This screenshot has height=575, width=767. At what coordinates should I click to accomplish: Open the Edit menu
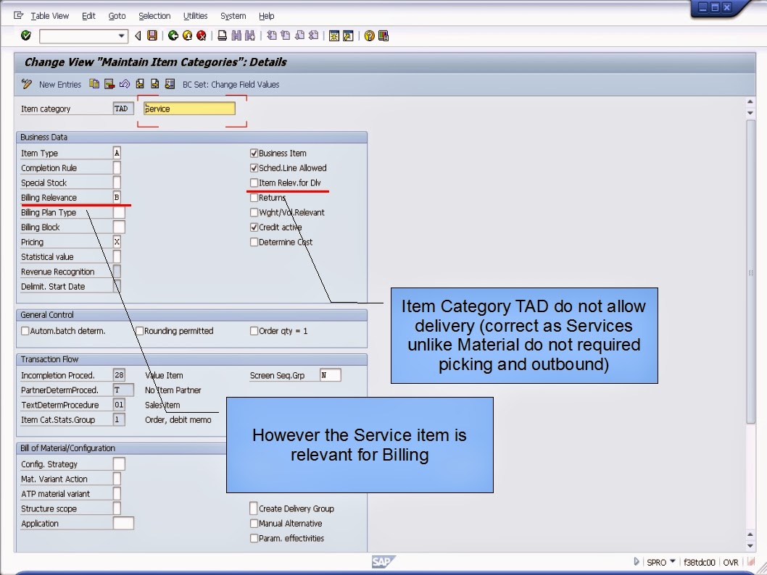88,16
